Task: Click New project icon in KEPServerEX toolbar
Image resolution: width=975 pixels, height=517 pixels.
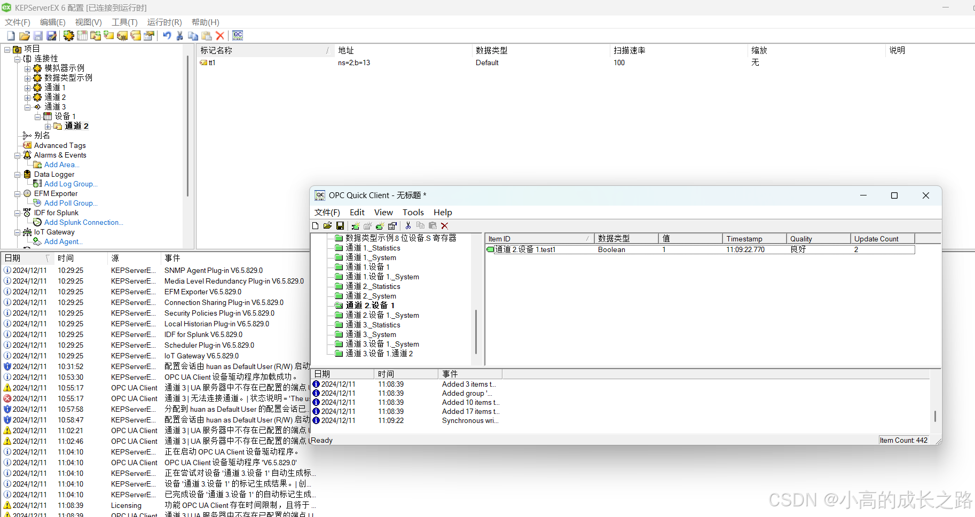Action: pos(11,36)
